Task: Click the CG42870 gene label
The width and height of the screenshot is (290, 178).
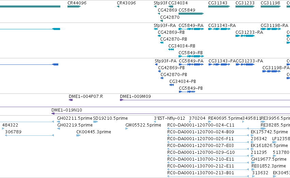Action: click(x=170, y=17)
